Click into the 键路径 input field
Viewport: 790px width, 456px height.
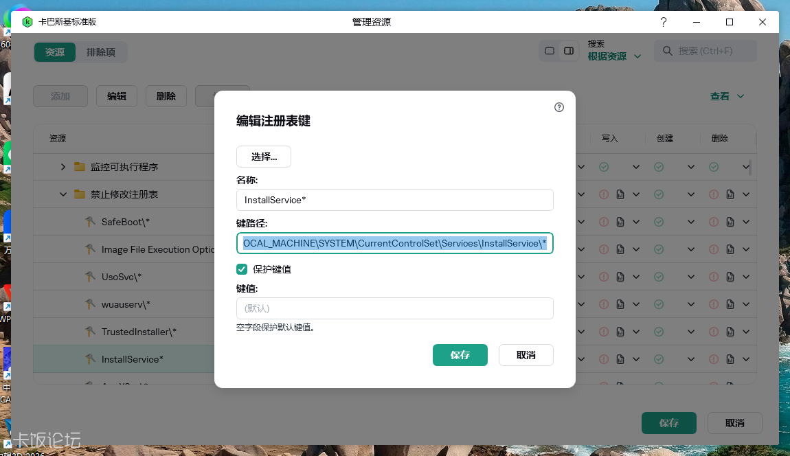click(x=395, y=243)
